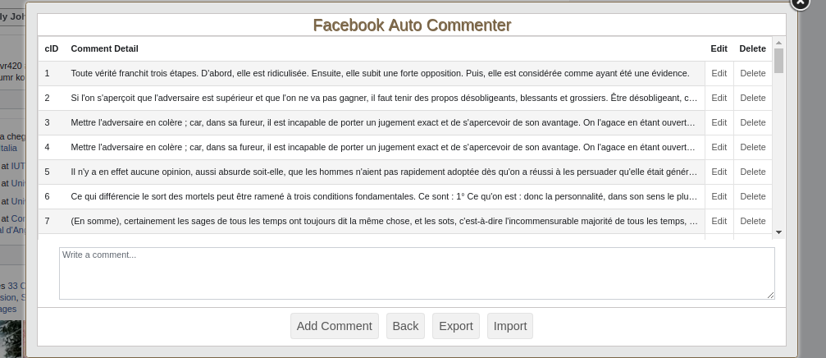
Task: Delete comment with cID 5
Action: click(x=753, y=172)
